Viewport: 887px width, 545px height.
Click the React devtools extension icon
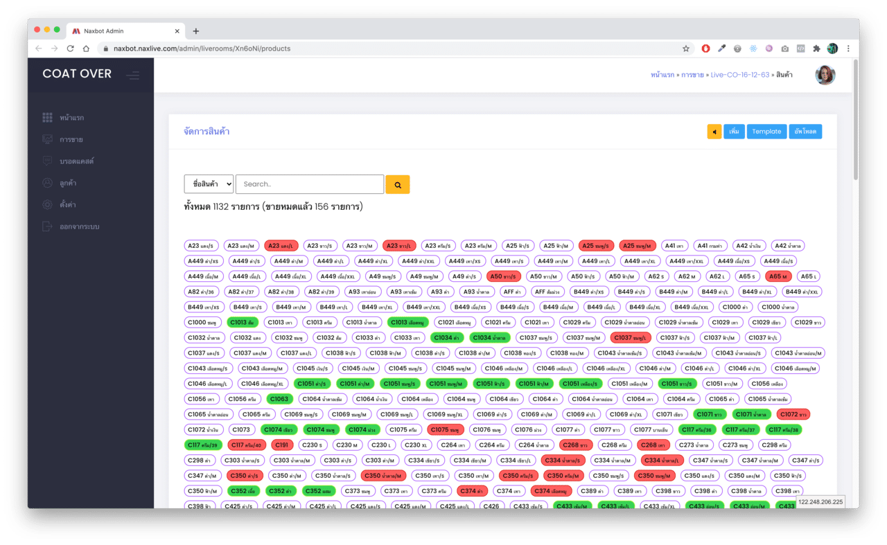pyautogui.click(x=753, y=48)
